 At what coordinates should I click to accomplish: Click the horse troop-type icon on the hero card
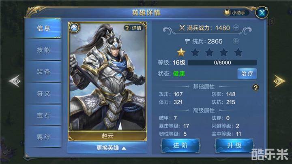(74, 28)
